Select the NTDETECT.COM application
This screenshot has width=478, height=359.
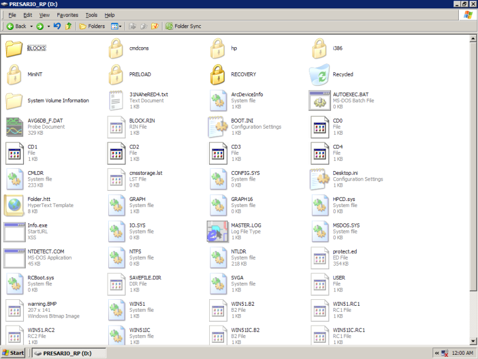pos(14,258)
